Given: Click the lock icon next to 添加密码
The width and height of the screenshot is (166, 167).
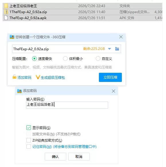Looking at the screenshot, I should [14, 77].
